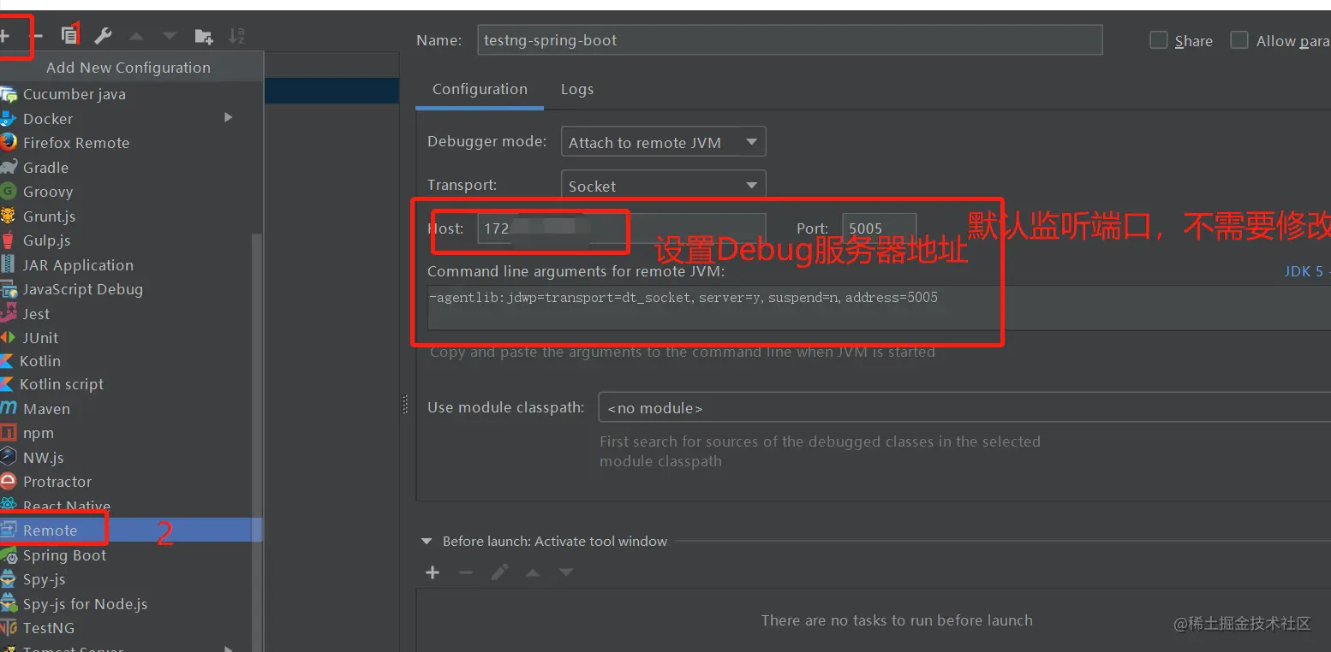This screenshot has height=652, width=1331.
Task: Collapse the Before launch section
Action: point(427,542)
